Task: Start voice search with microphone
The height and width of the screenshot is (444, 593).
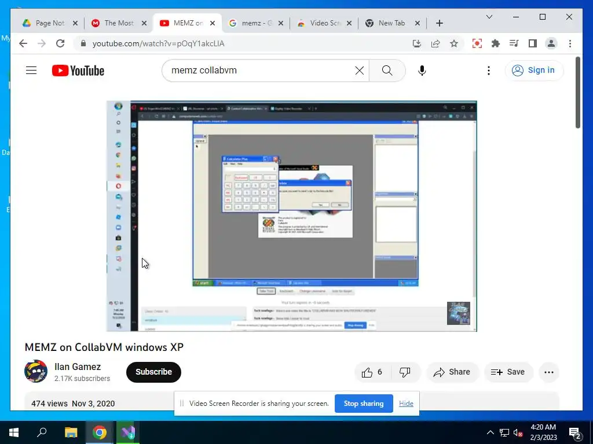Action: pyautogui.click(x=422, y=70)
